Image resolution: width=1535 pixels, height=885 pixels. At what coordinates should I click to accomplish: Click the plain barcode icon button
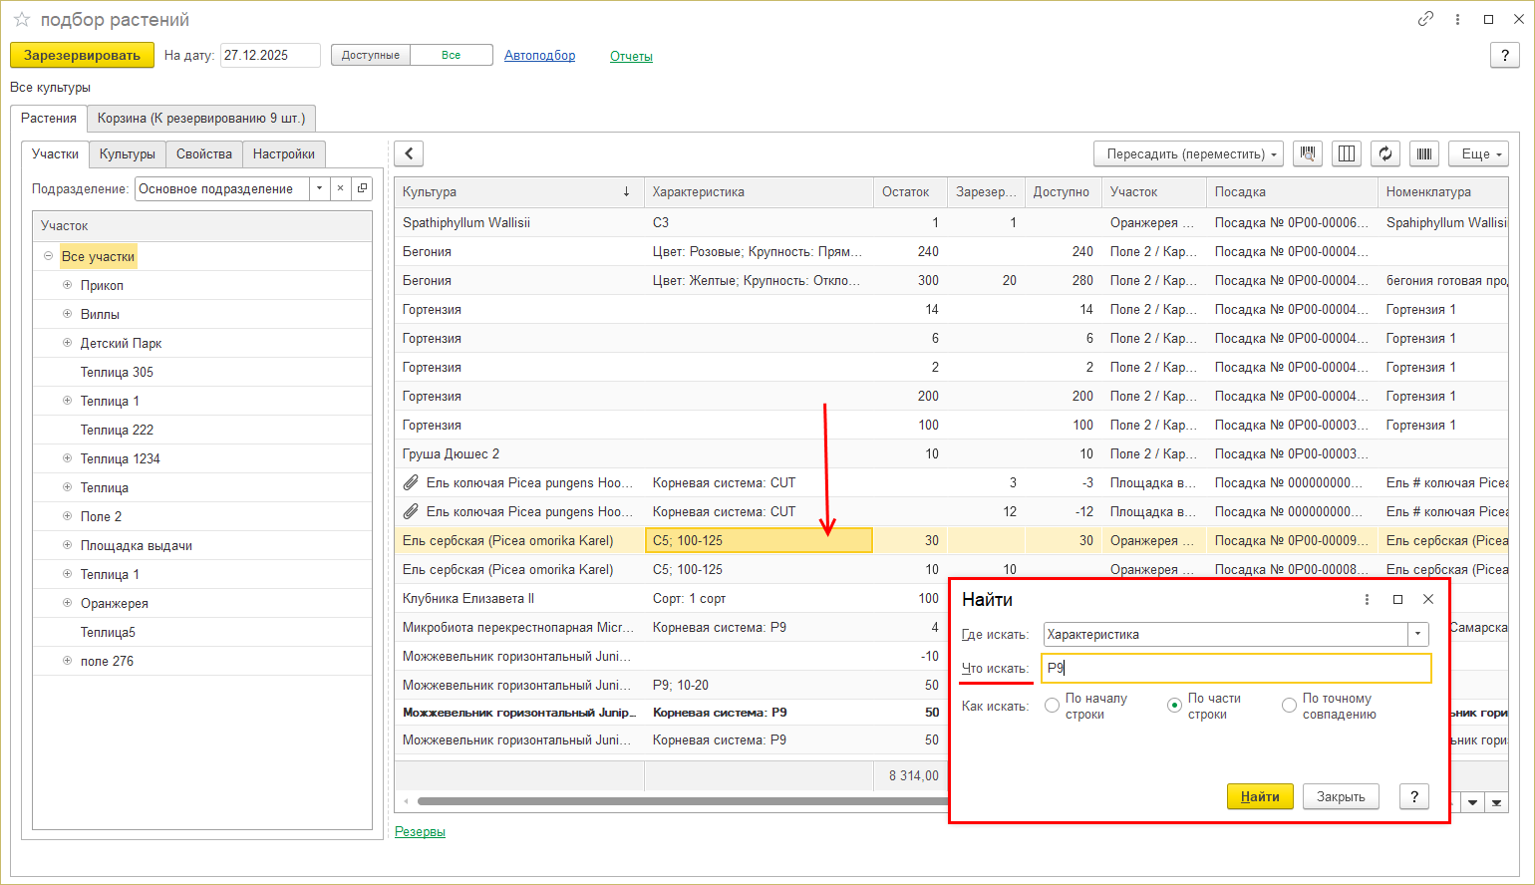pos(1424,153)
